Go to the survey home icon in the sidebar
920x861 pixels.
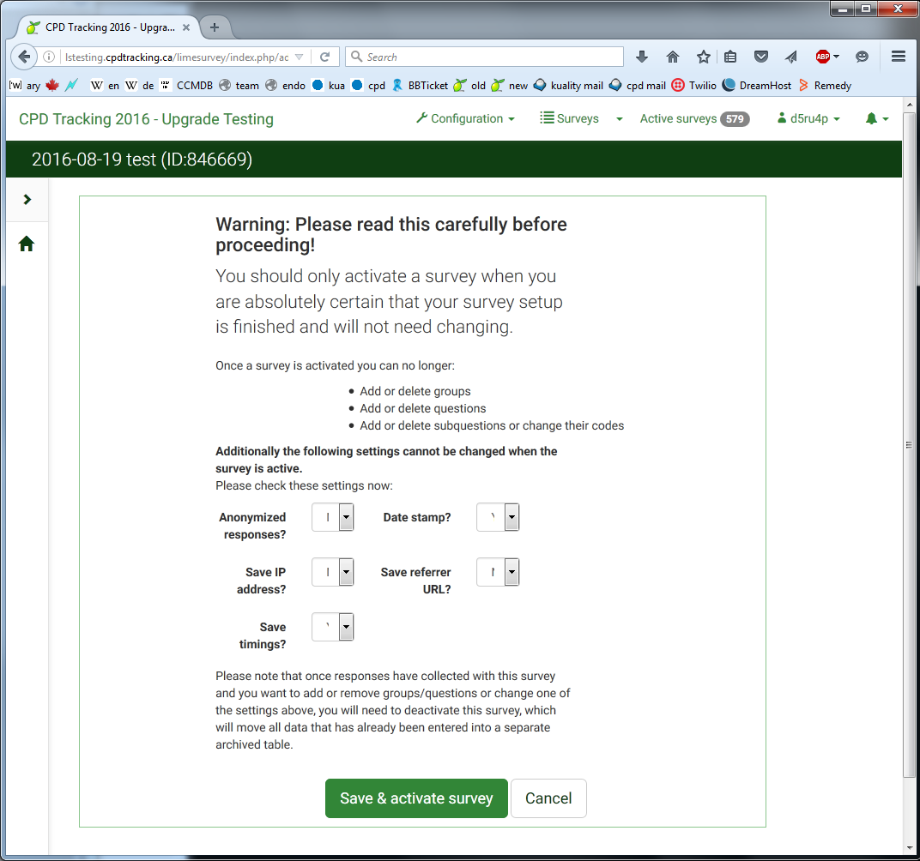pos(27,244)
